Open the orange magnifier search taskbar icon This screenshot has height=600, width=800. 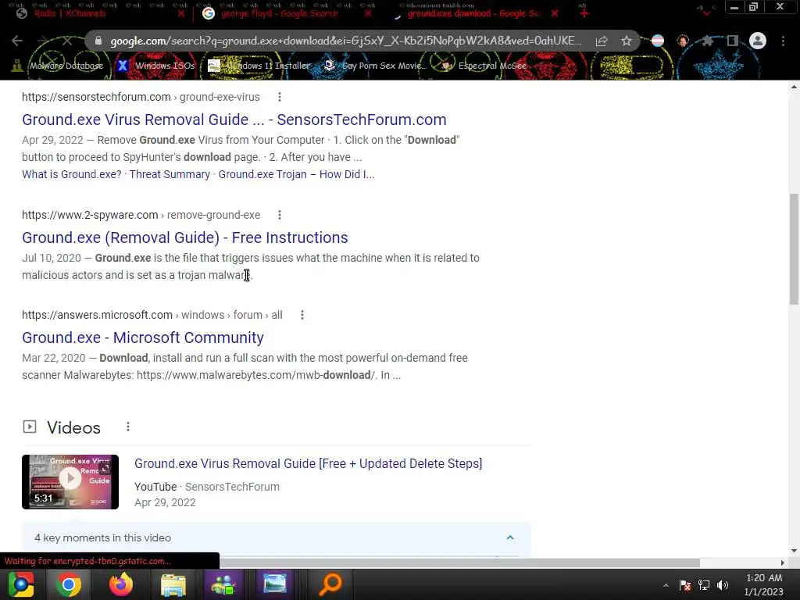330,584
